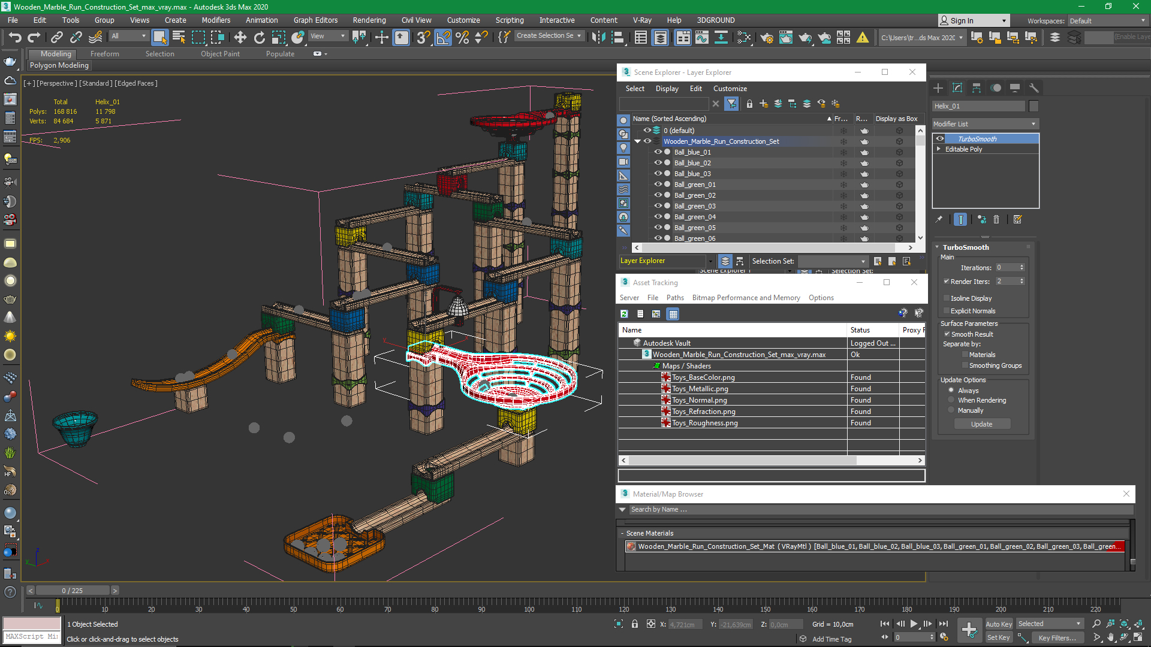Open Bitmap Performance and Memory menu
Viewport: 1151px width, 647px height.
point(746,298)
